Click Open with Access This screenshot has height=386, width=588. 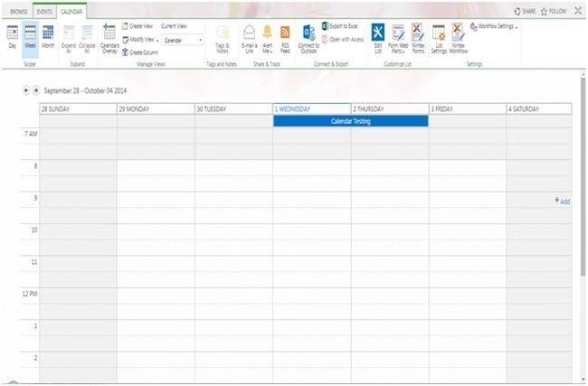click(343, 40)
